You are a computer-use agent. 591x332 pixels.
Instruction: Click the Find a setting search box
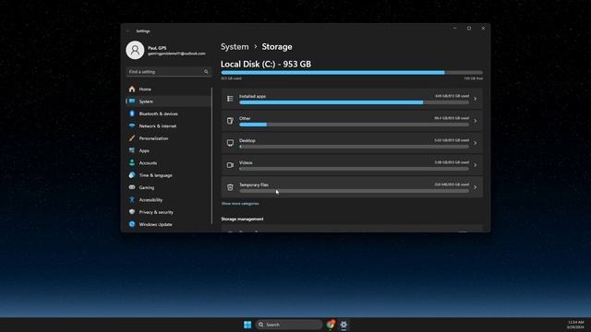(168, 72)
